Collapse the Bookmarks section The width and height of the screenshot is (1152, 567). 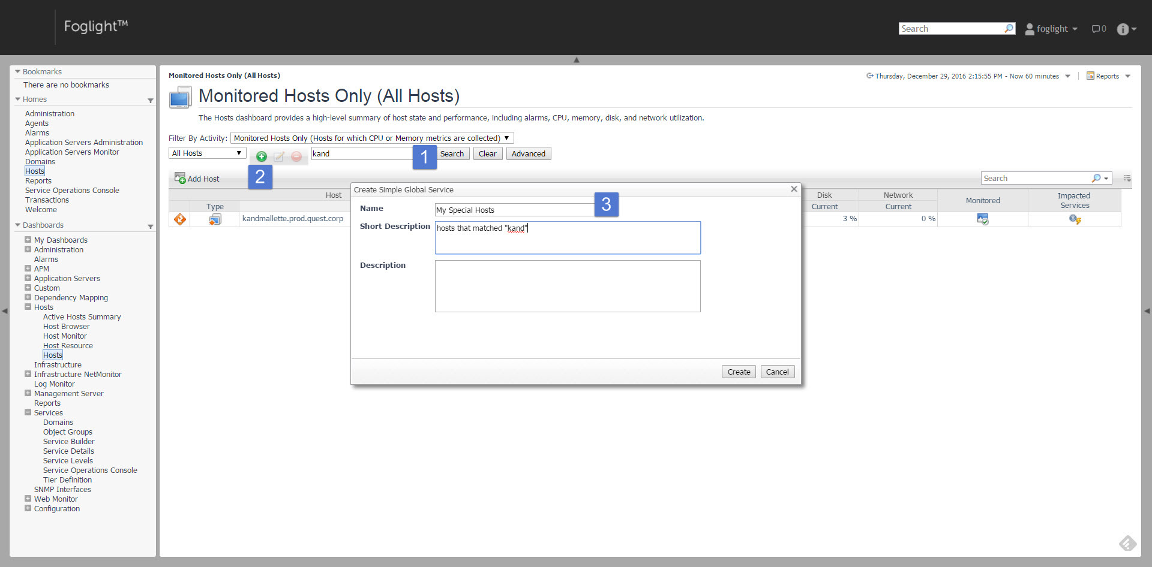click(17, 71)
